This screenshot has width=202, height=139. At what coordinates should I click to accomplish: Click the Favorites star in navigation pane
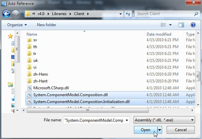10,36
